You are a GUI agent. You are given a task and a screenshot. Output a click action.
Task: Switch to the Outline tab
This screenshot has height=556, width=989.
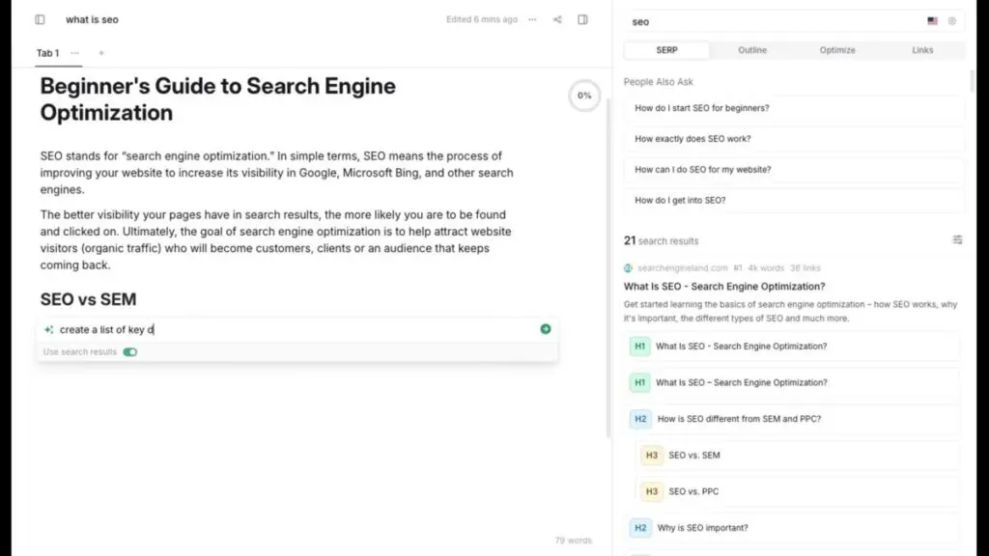[x=752, y=50]
